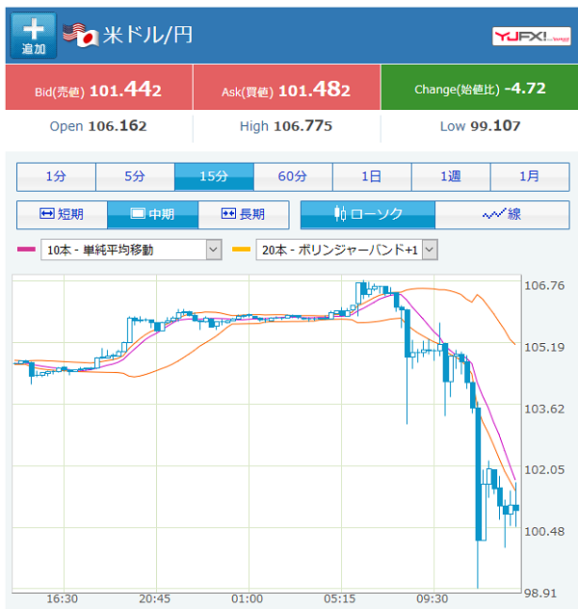The height and width of the screenshot is (609, 578).
Task: Choose the 5分 timeframe
Action: tap(135, 176)
